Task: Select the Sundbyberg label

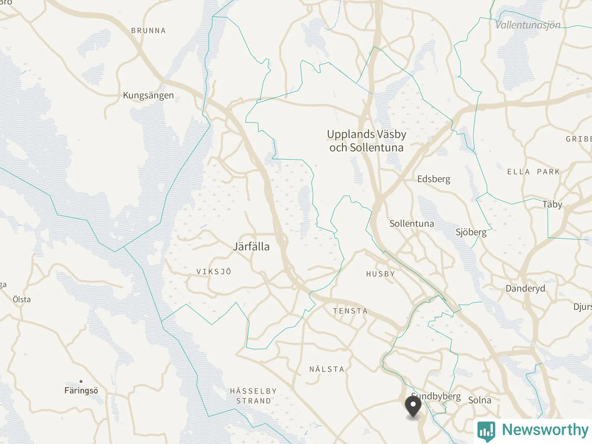Action: pos(436,396)
